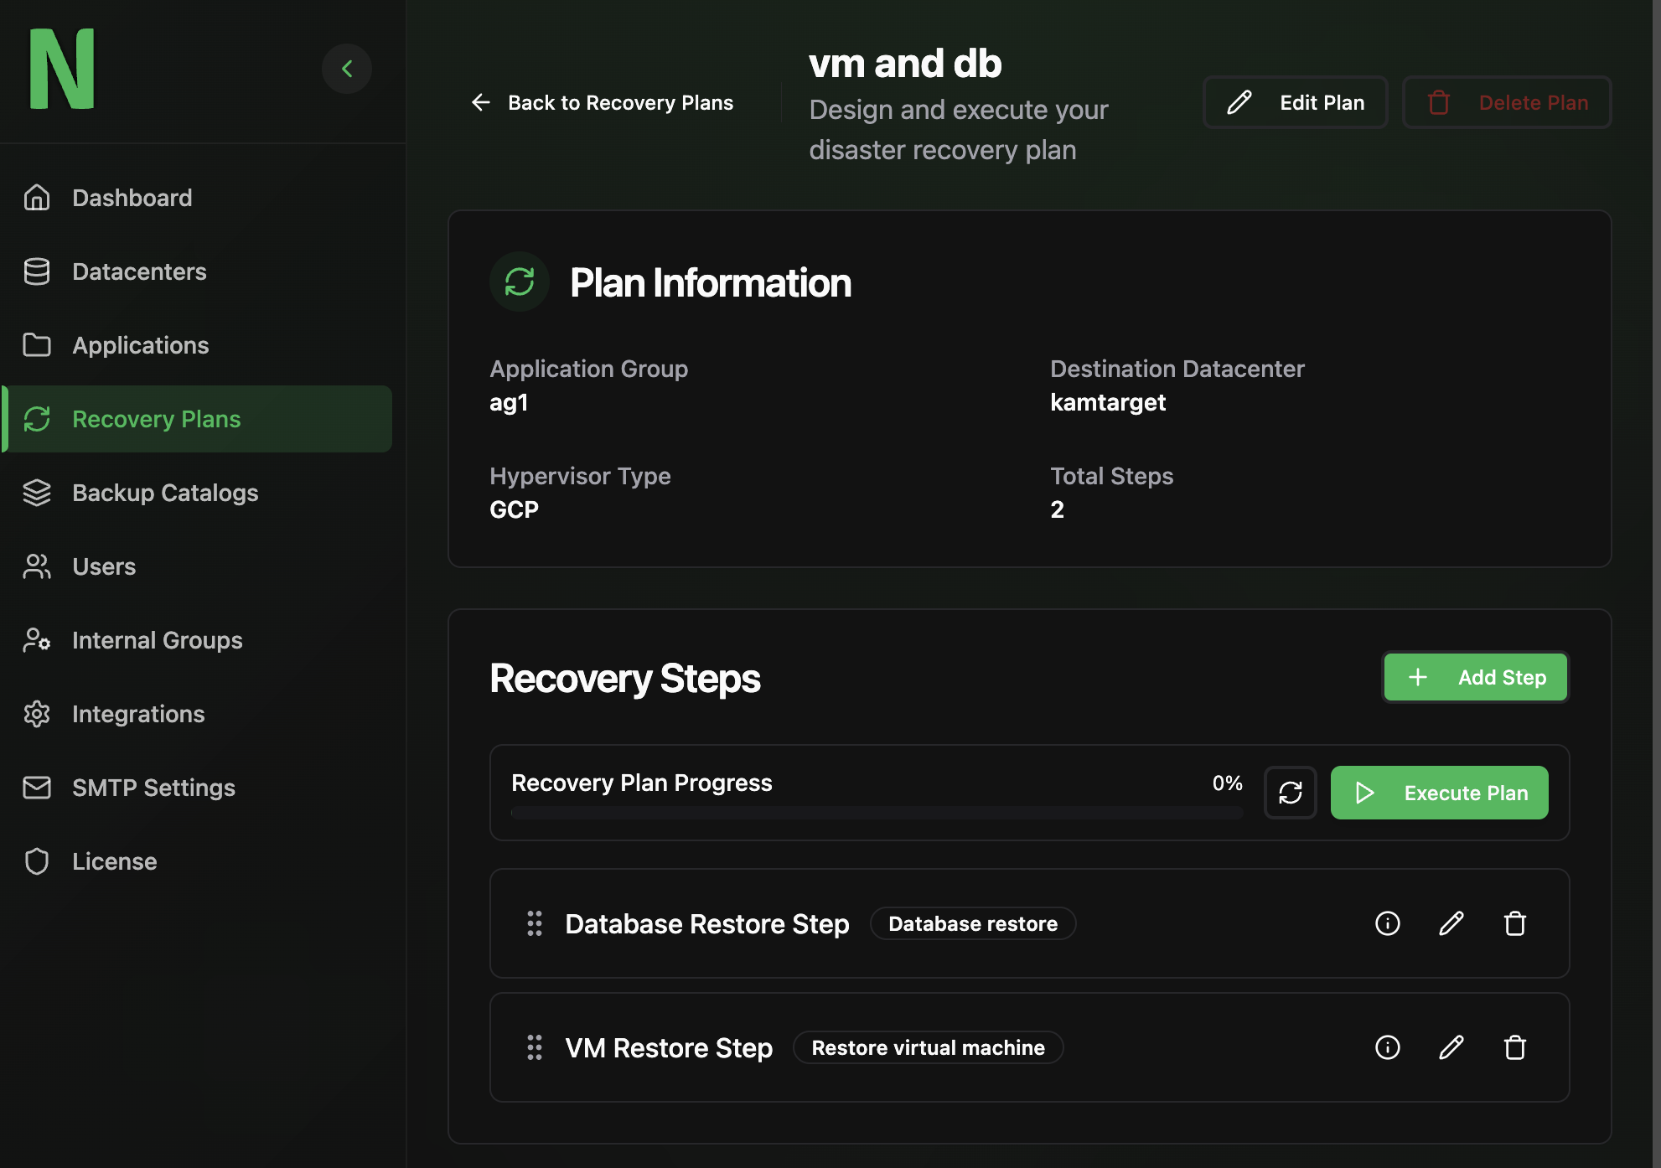Collapse the sidebar with the chevron
The height and width of the screenshot is (1168, 1661).
point(347,69)
